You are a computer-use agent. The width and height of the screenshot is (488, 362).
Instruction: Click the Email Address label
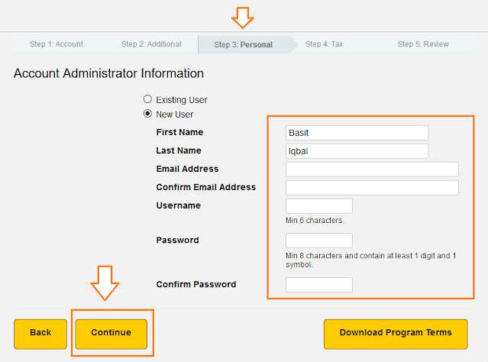[187, 169]
